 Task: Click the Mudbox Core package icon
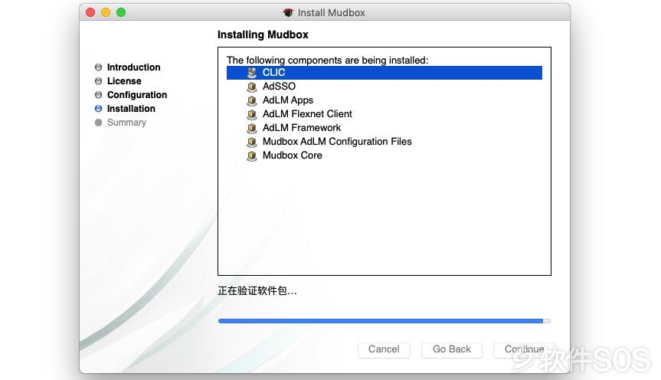coord(252,156)
